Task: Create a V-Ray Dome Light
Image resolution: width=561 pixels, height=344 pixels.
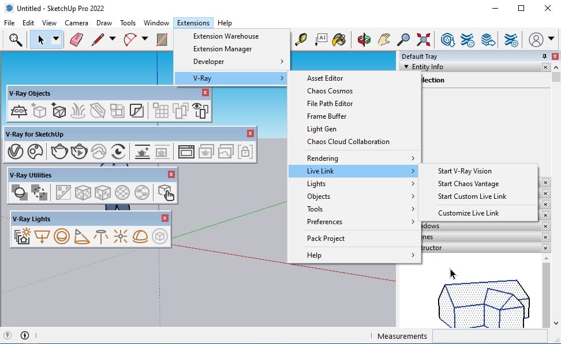Action: tap(140, 236)
